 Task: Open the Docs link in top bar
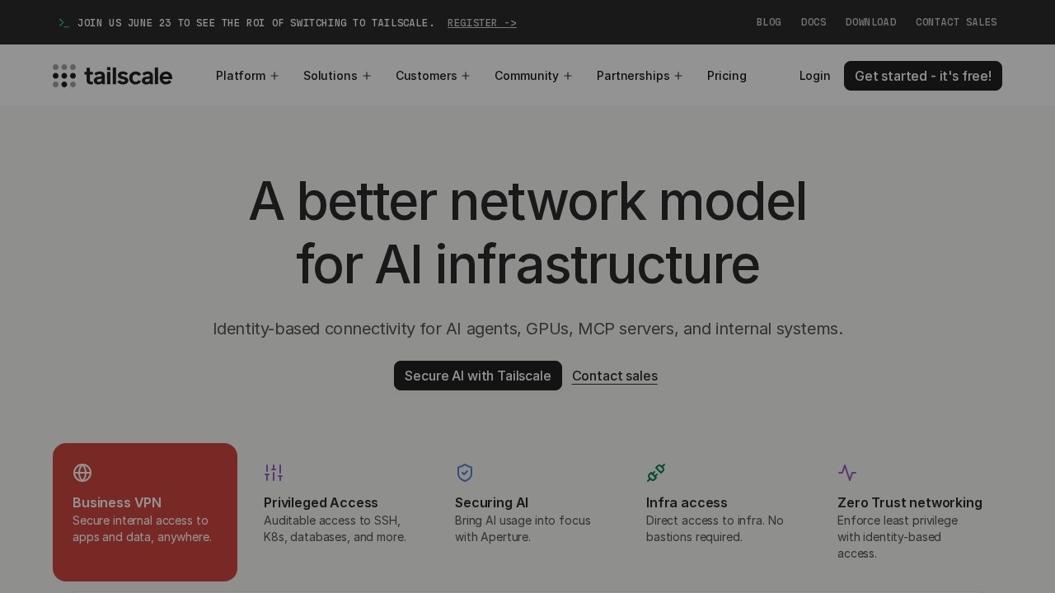tap(814, 22)
